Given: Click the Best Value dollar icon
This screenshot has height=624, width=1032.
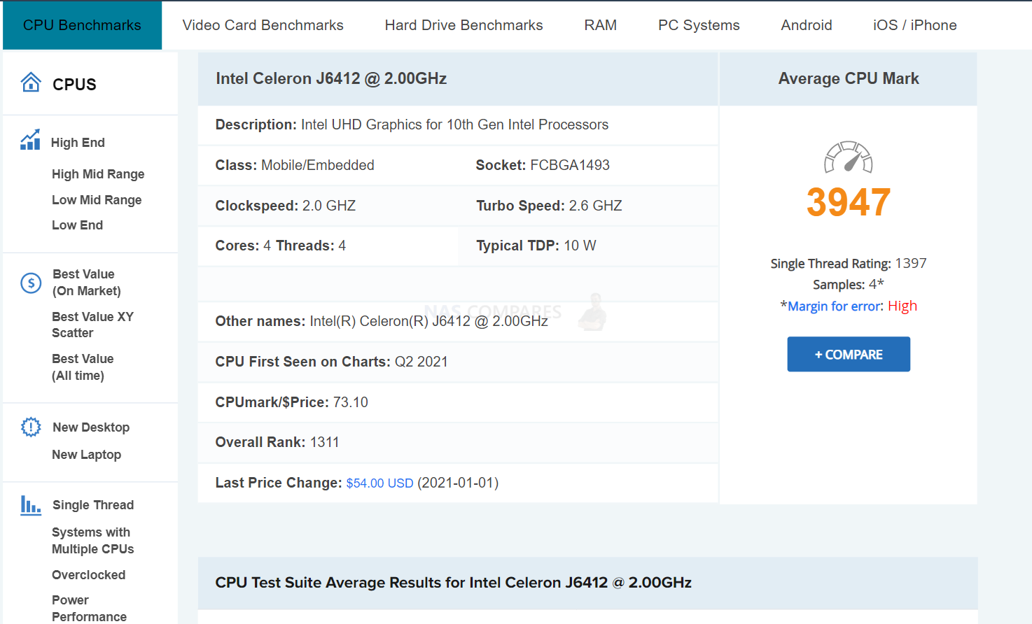Looking at the screenshot, I should (x=31, y=283).
